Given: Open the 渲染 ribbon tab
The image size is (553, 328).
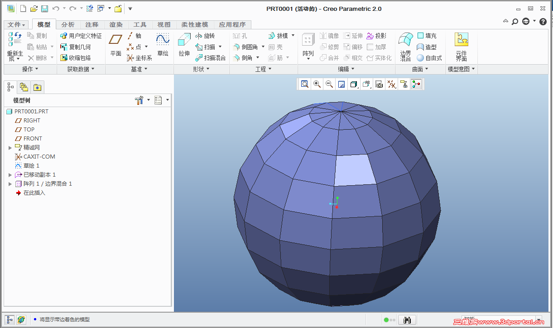Looking at the screenshot, I should point(116,24).
